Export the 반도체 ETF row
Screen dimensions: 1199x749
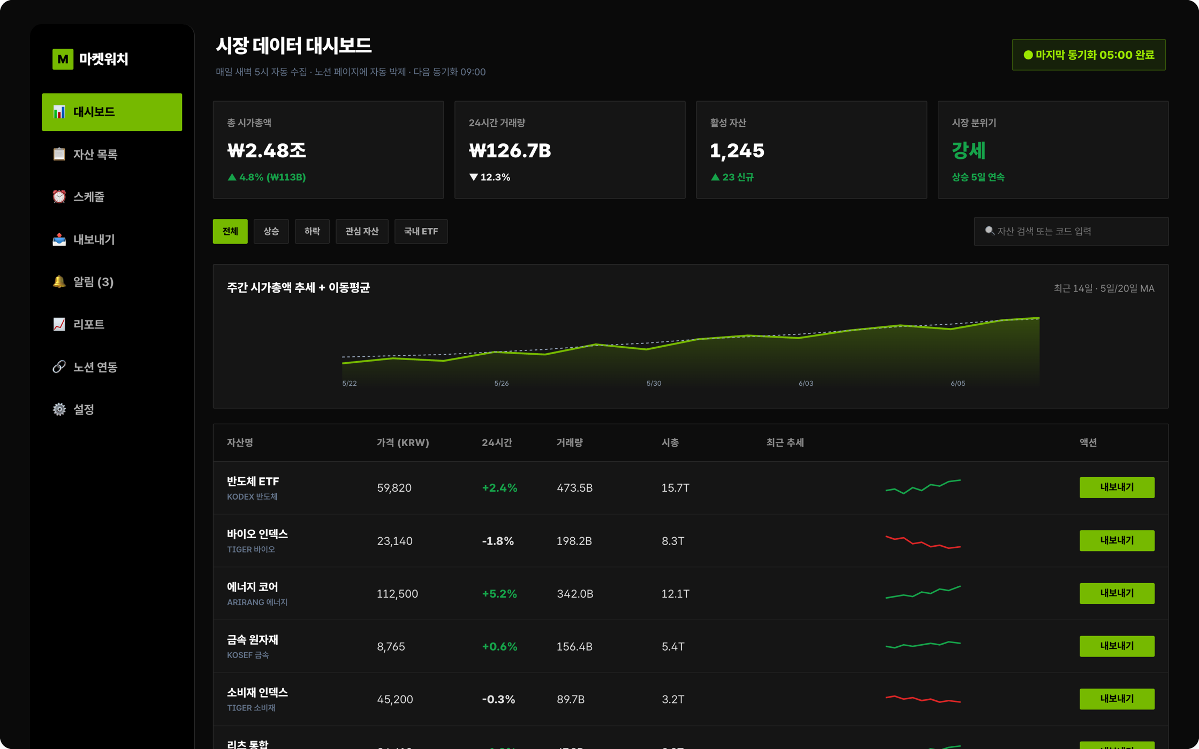tap(1117, 487)
